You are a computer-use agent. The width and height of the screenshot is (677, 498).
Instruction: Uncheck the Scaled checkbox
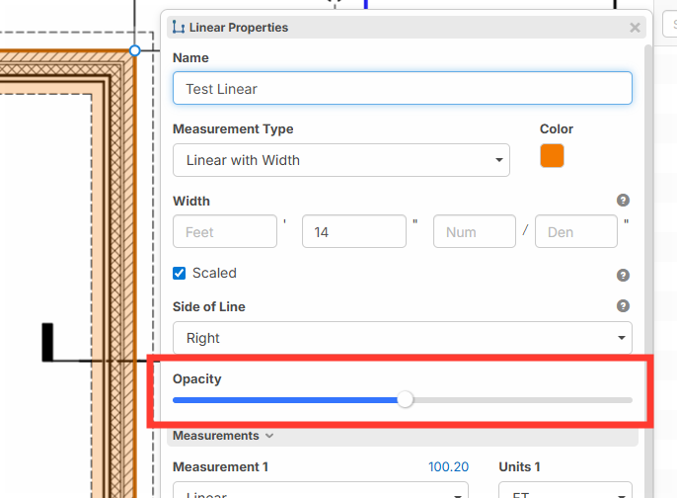[x=180, y=274]
